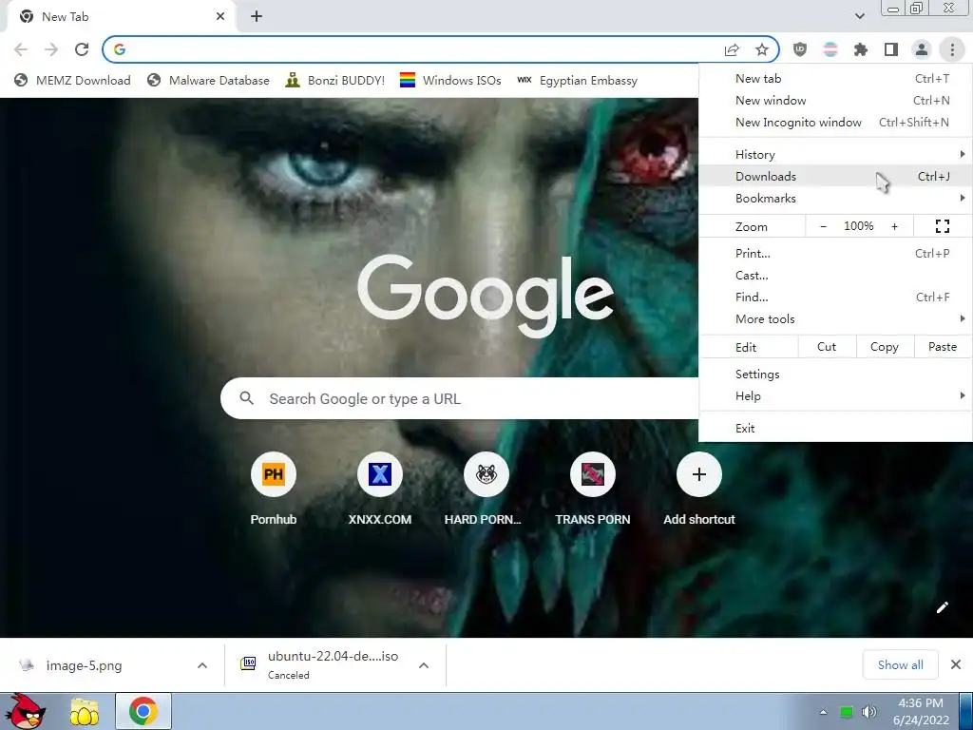
Task: Open the taskbar clock showing 4:36 PM
Action: click(921, 711)
